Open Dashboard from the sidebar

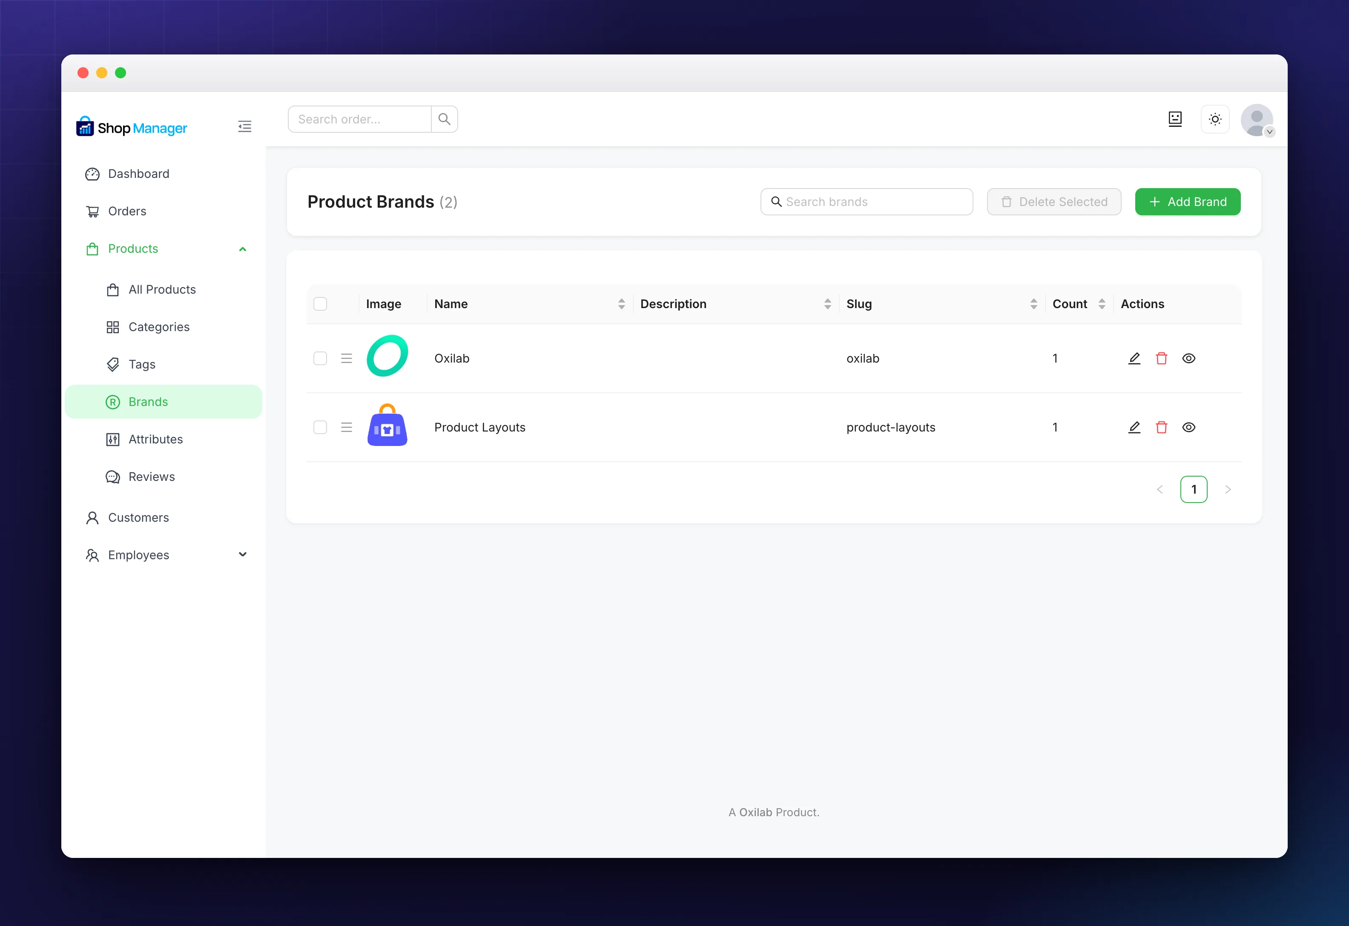(x=163, y=174)
